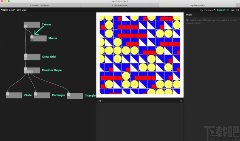
Task: Select the gray node box labeled Mouse
Action: point(38,38)
